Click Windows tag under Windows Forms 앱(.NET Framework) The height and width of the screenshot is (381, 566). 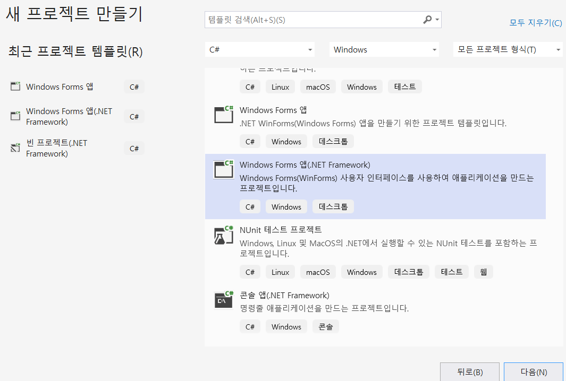pos(286,206)
